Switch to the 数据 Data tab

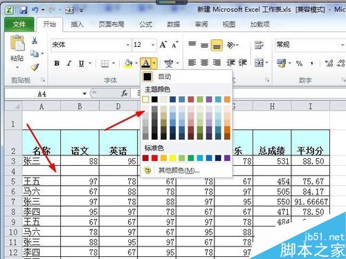click(x=174, y=24)
